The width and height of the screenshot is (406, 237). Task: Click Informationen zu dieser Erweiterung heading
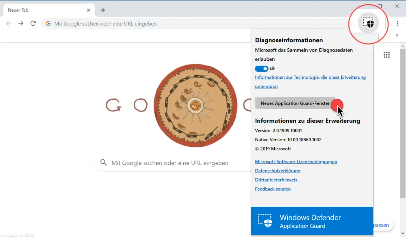click(307, 121)
